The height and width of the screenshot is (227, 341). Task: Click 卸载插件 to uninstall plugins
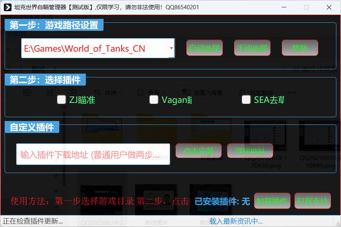[272, 201]
